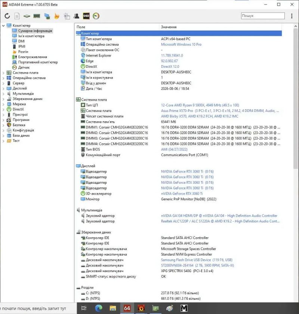Open the AMI (04/27/2022) BIOS link
This screenshot has height=314, width=299.
point(174,149)
